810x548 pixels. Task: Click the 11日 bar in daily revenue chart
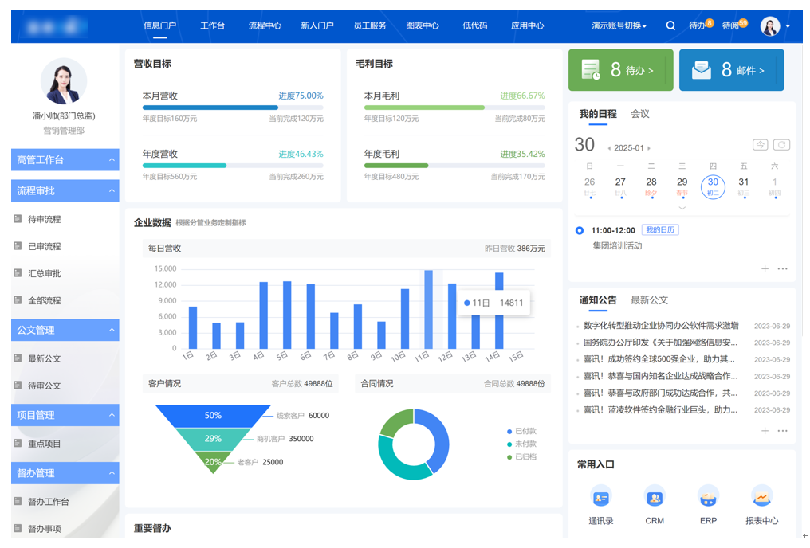click(x=428, y=309)
